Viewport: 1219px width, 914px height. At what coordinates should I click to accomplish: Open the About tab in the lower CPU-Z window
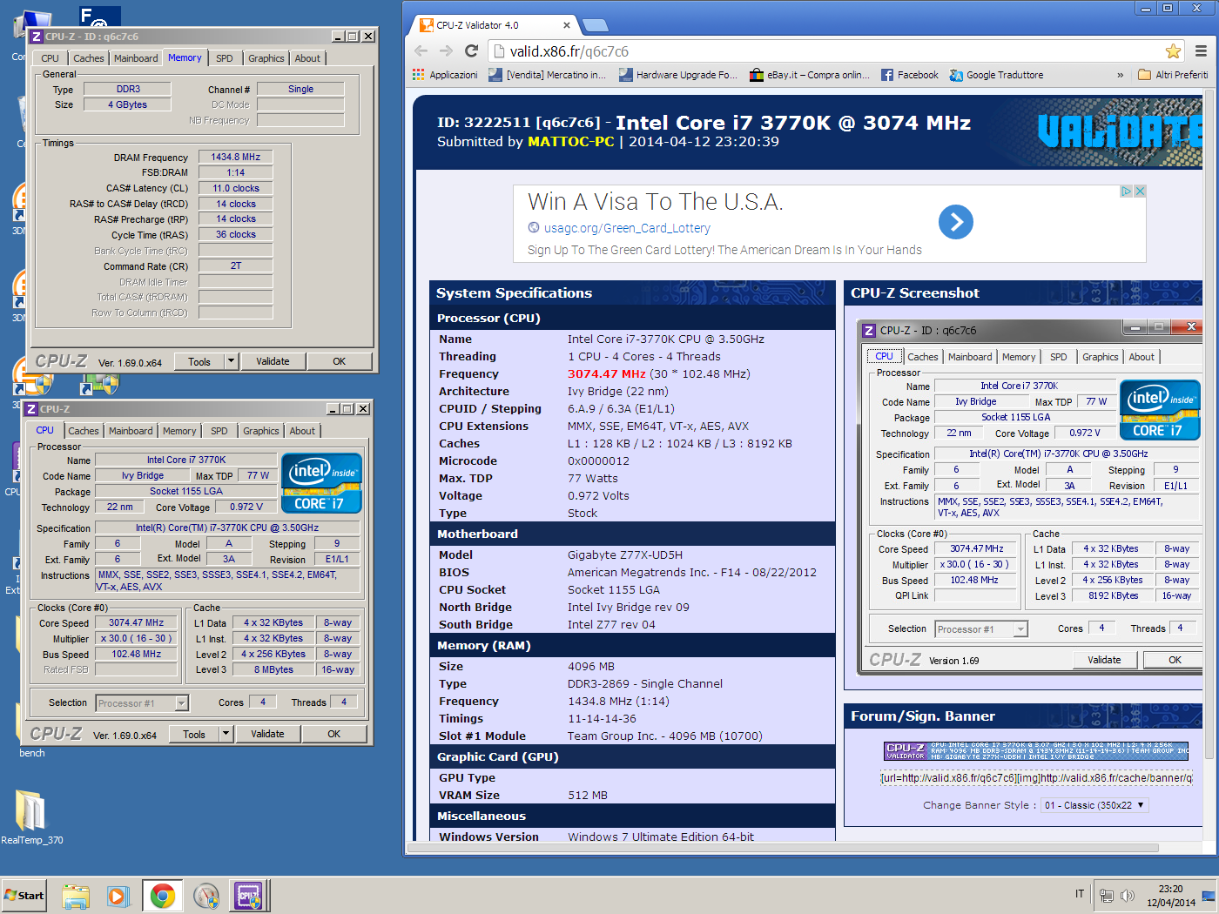302,431
